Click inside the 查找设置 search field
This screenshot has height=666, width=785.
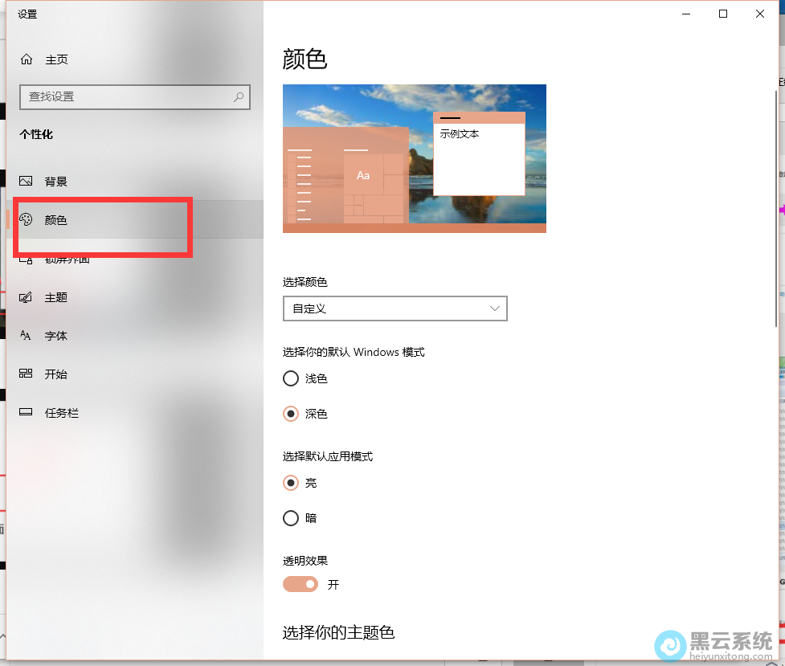click(129, 97)
